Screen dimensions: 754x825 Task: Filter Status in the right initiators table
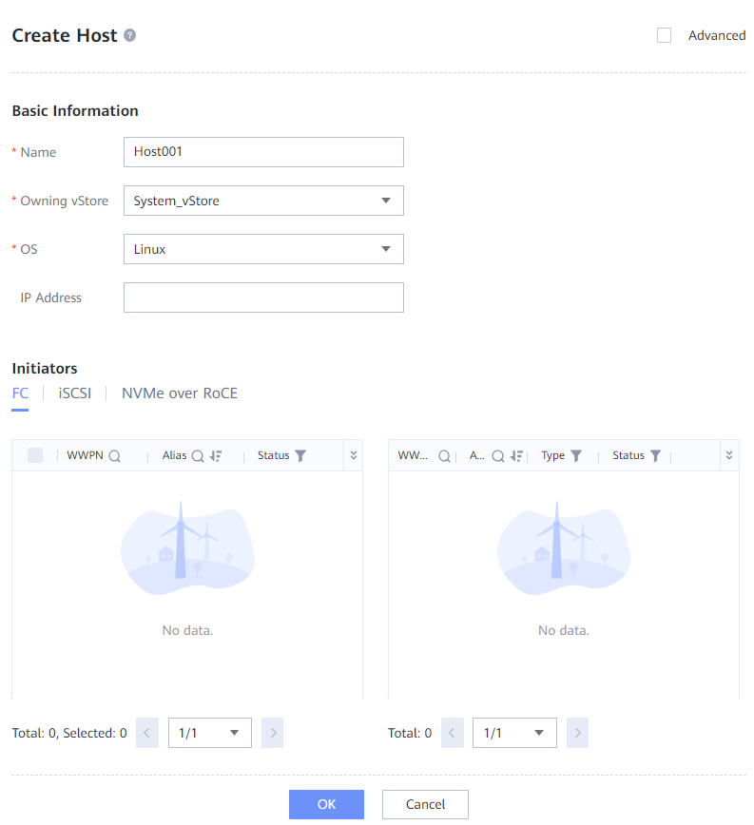(x=655, y=456)
